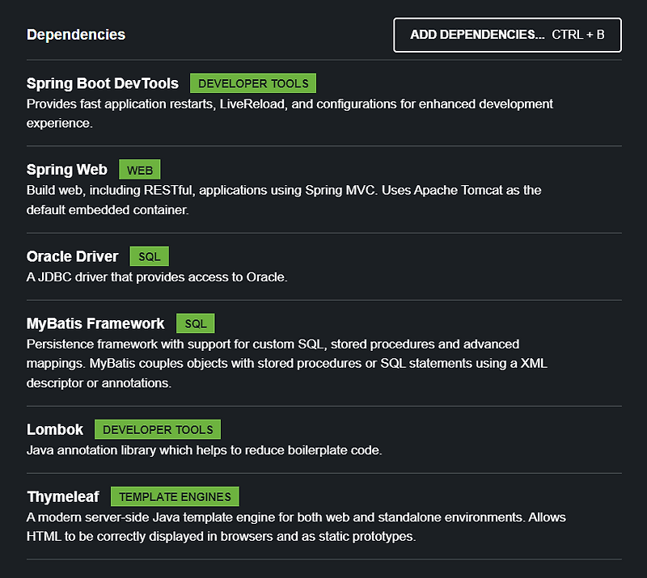
Task: Select the Thymeleaf dependency
Action: [63, 496]
